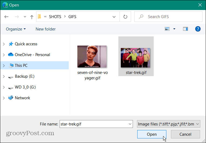Open the Image files type filter
Viewport: 206px width, 143px height.
click(169, 124)
